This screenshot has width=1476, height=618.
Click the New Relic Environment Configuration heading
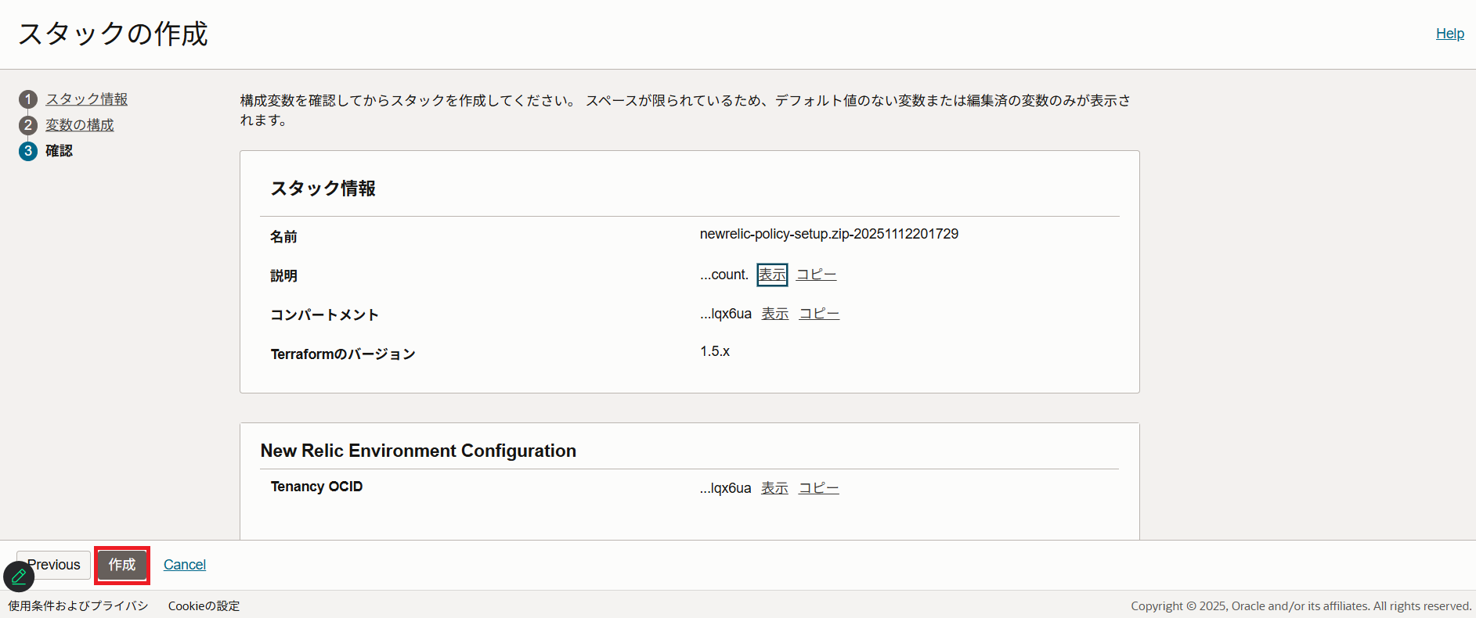418,451
